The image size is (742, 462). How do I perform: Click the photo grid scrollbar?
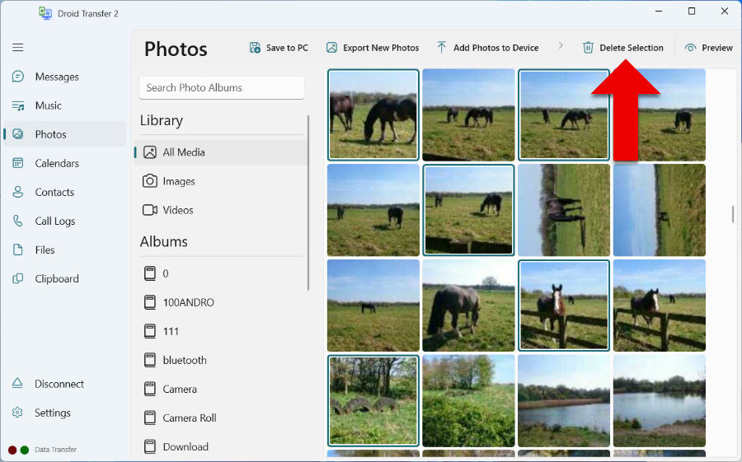pos(733,214)
